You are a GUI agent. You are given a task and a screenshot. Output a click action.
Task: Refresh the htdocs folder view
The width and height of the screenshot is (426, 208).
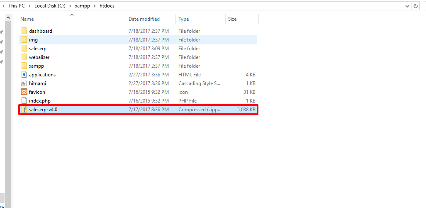pos(416,6)
